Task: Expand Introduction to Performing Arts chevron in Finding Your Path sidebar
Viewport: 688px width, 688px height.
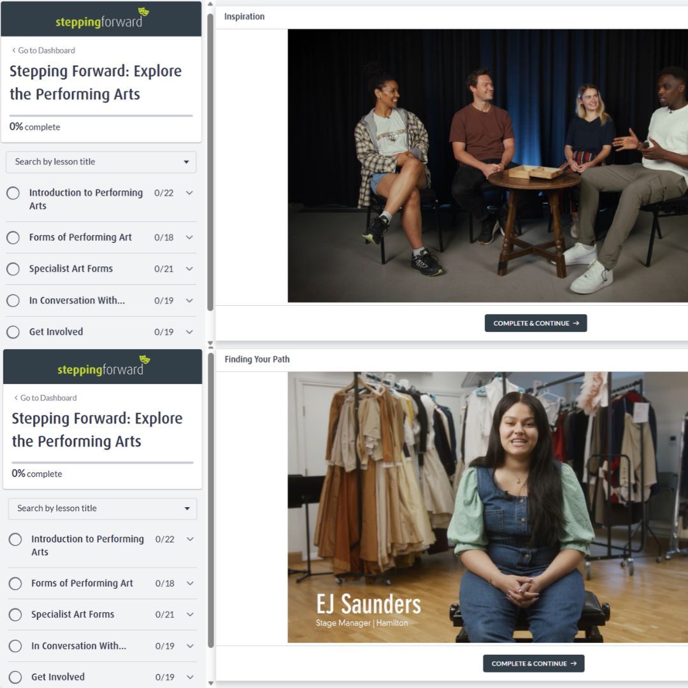Action: 190,539
